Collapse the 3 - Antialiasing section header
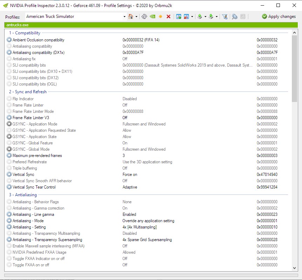302x280 pixels. [x=23, y=195]
